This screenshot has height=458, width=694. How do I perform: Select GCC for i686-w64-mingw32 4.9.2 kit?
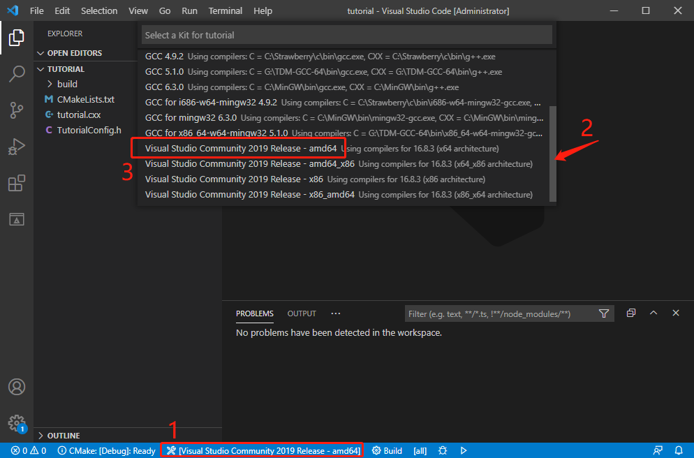pyautogui.click(x=344, y=103)
